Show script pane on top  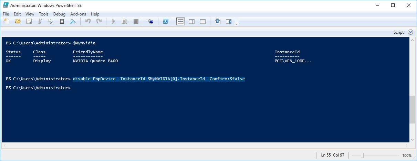tap(180, 21)
